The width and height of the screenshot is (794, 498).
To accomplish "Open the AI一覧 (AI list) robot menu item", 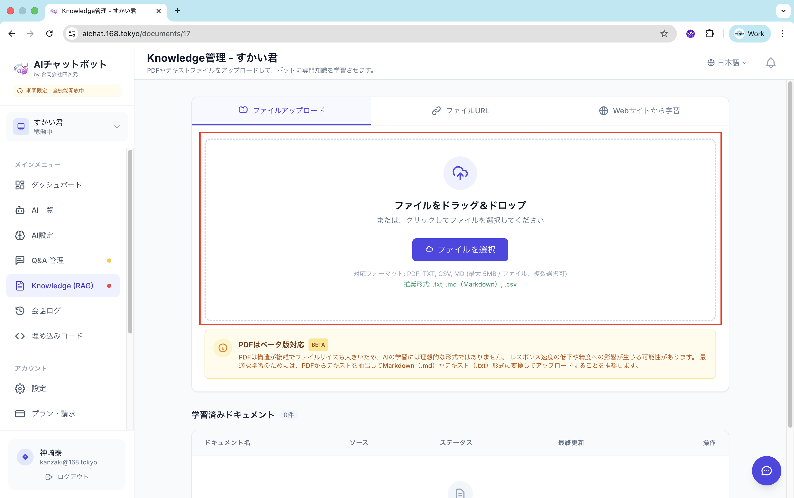I will pos(42,210).
